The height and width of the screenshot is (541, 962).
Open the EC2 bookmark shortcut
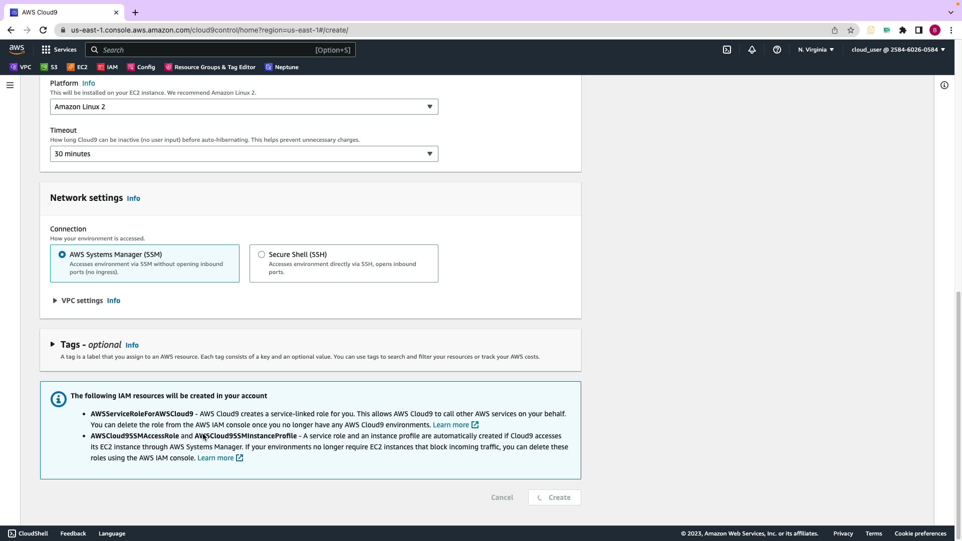pyautogui.click(x=77, y=67)
